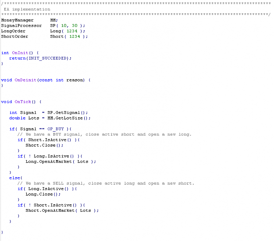Click the OP_BUY constant
The height and width of the screenshot is (241, 274).
point(56,129)
